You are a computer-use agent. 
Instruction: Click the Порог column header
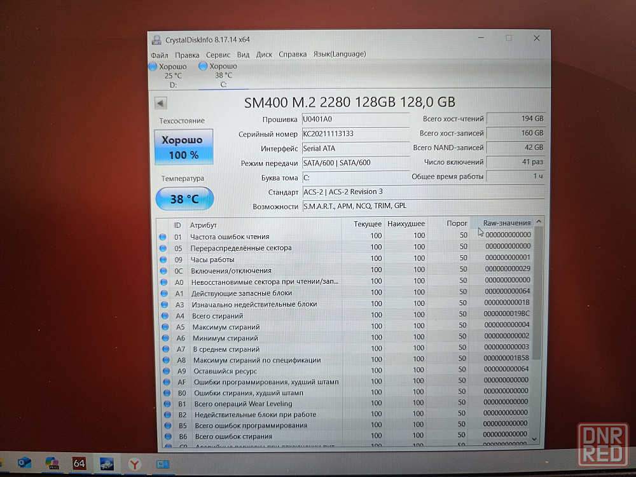[457, 223]
